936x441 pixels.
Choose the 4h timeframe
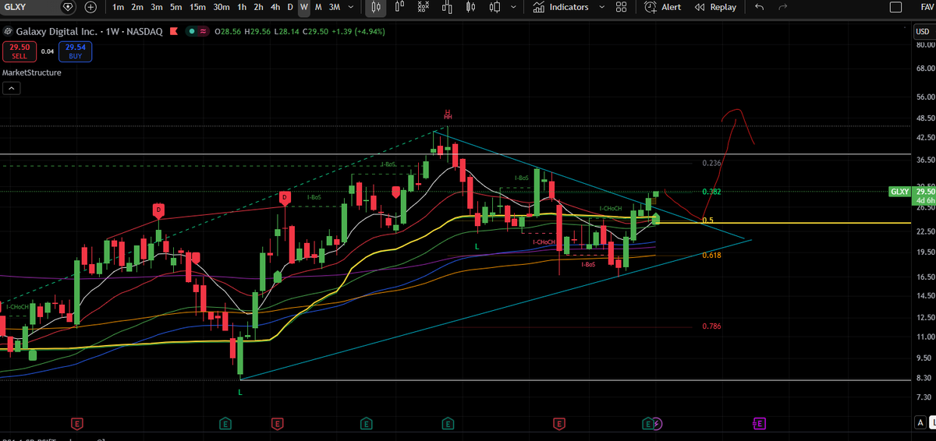275,7
